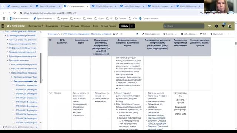Expand U260 Регламентированный tree node

coord(10,69)
